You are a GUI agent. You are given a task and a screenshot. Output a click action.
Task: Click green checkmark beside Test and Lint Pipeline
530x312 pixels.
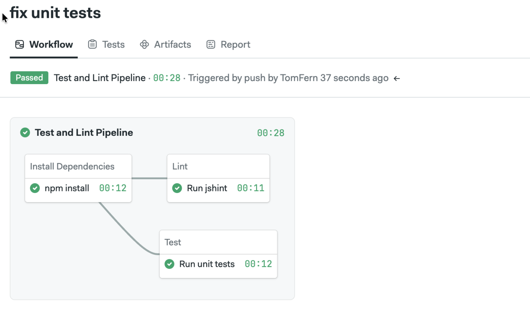pos(25,132)
